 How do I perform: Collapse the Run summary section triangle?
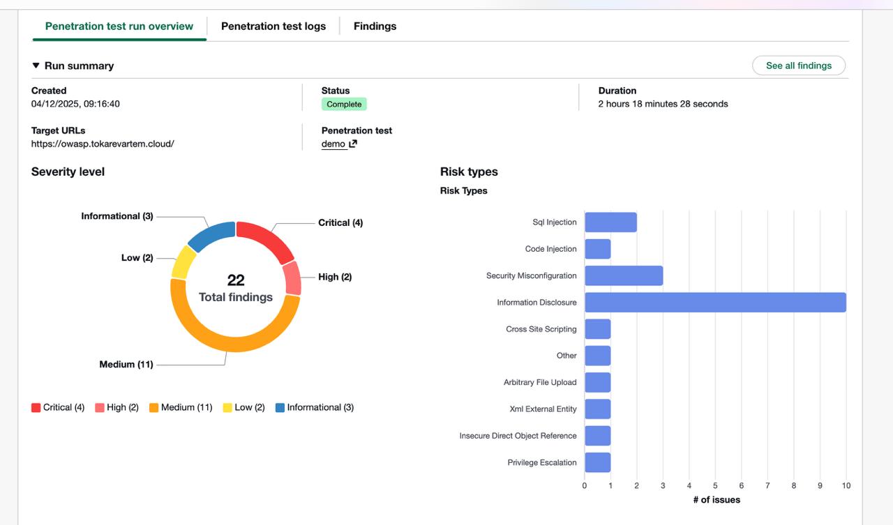pyautogui.click(x=36, y=66)
